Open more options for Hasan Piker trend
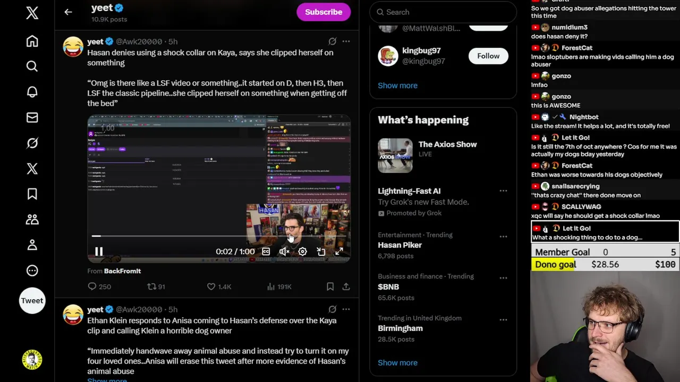The width and height of the screenshot is (680, 382). [x=503, y=237]
